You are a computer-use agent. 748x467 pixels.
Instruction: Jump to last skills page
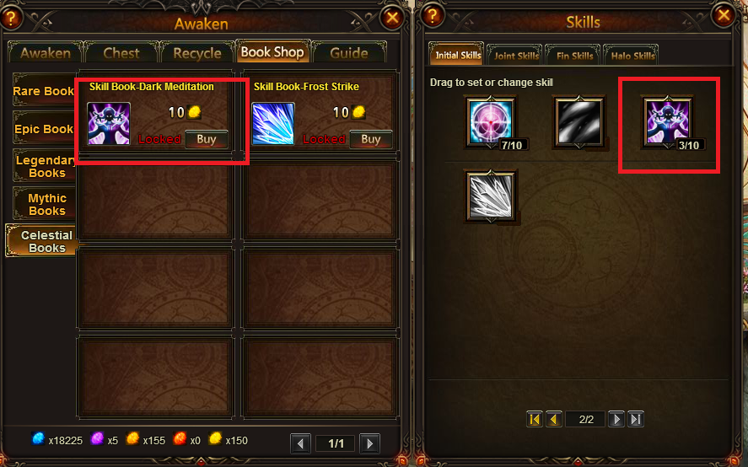(x=635, y=419)
